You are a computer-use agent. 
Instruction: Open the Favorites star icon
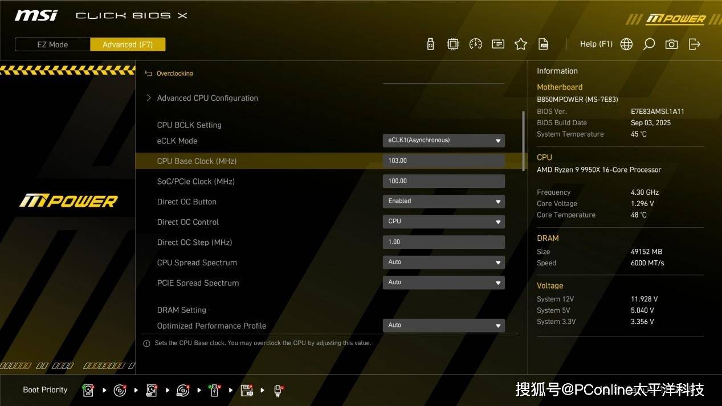tap(521, 44)
